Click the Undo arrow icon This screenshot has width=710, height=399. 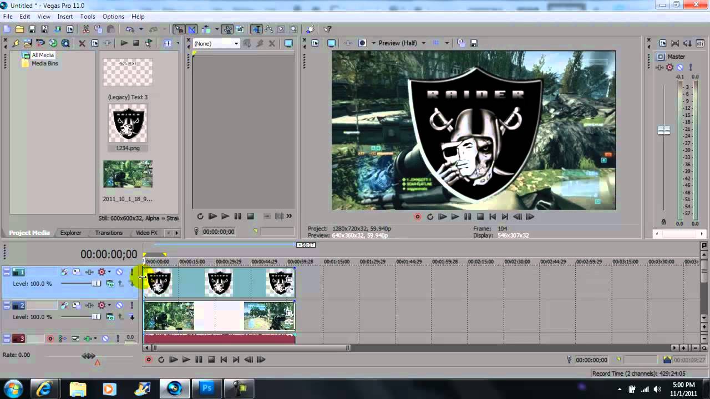[130, 29]
